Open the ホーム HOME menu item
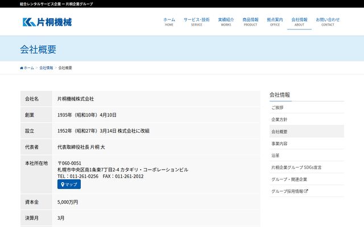 [x=169, y=22]
